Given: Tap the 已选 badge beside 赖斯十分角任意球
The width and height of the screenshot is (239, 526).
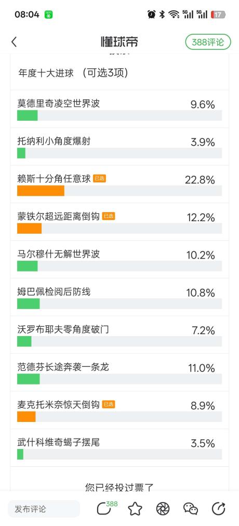Looking at the screenshot, I should (100, 178).
